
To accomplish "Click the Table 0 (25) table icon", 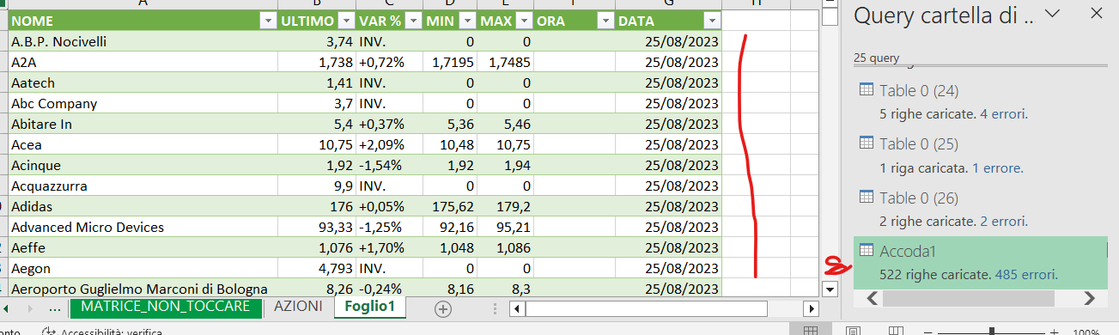I will (x=866, y=143).
